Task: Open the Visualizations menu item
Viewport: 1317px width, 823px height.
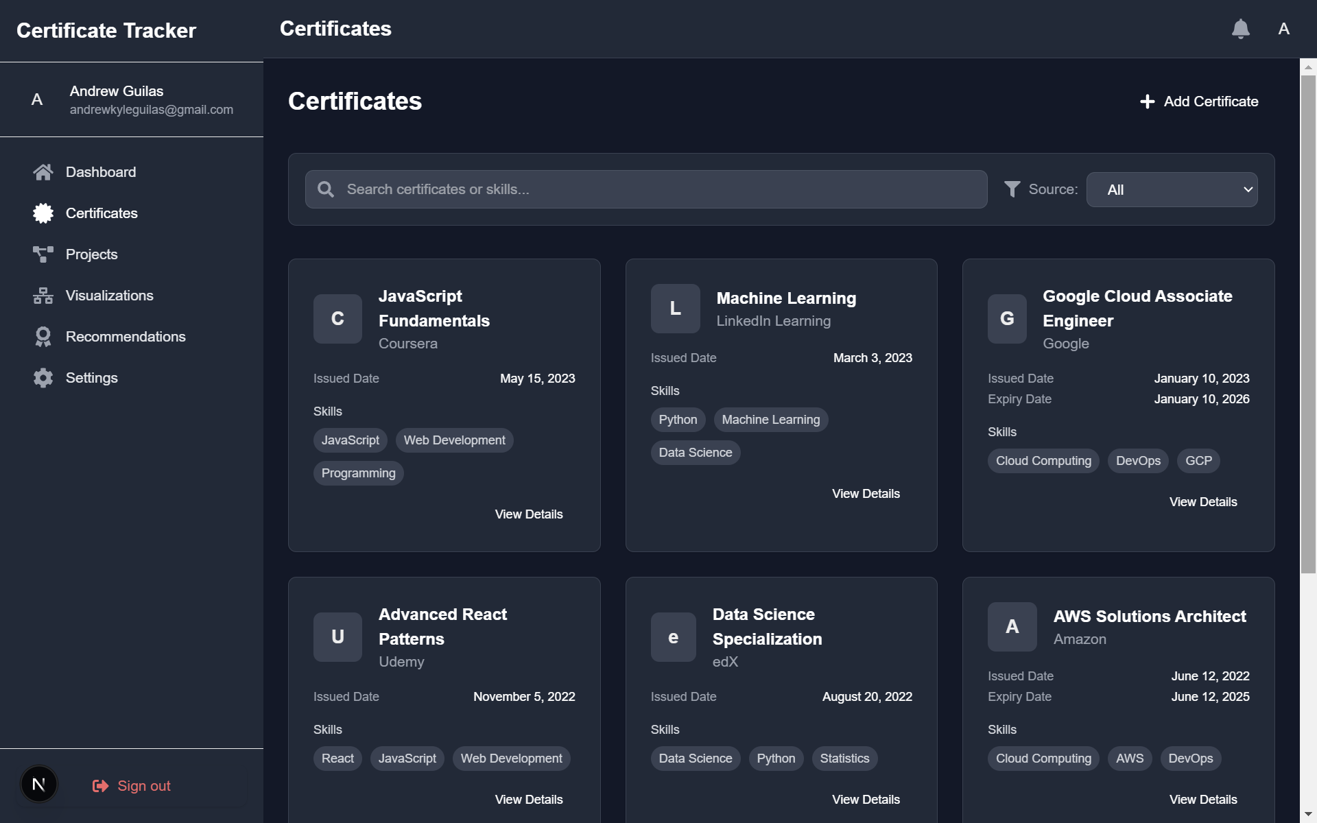Action: click(109, 296)
